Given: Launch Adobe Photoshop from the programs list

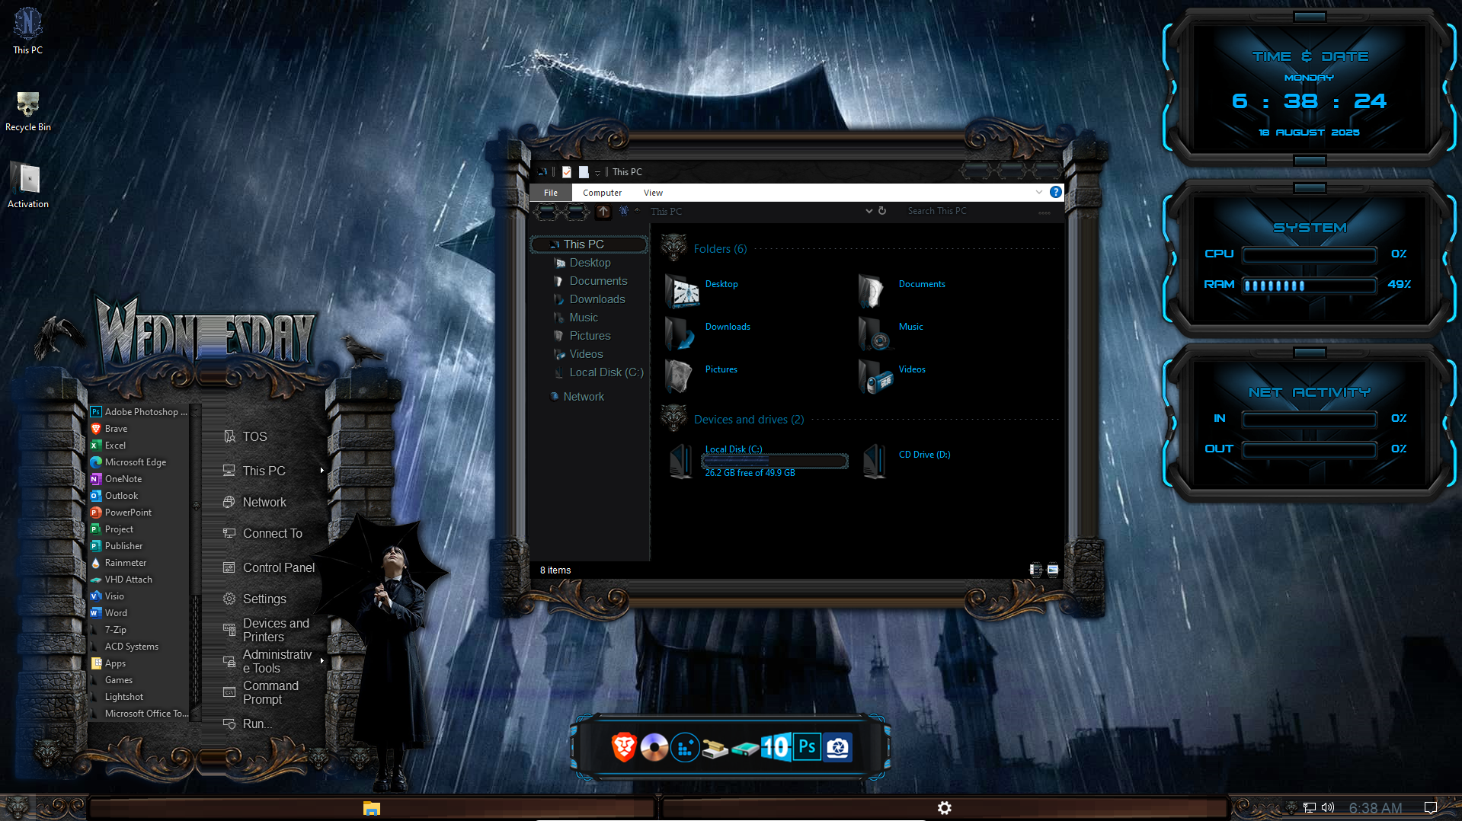Looking at the screenshot, I should pyautogui.click(x=139, y=412).
